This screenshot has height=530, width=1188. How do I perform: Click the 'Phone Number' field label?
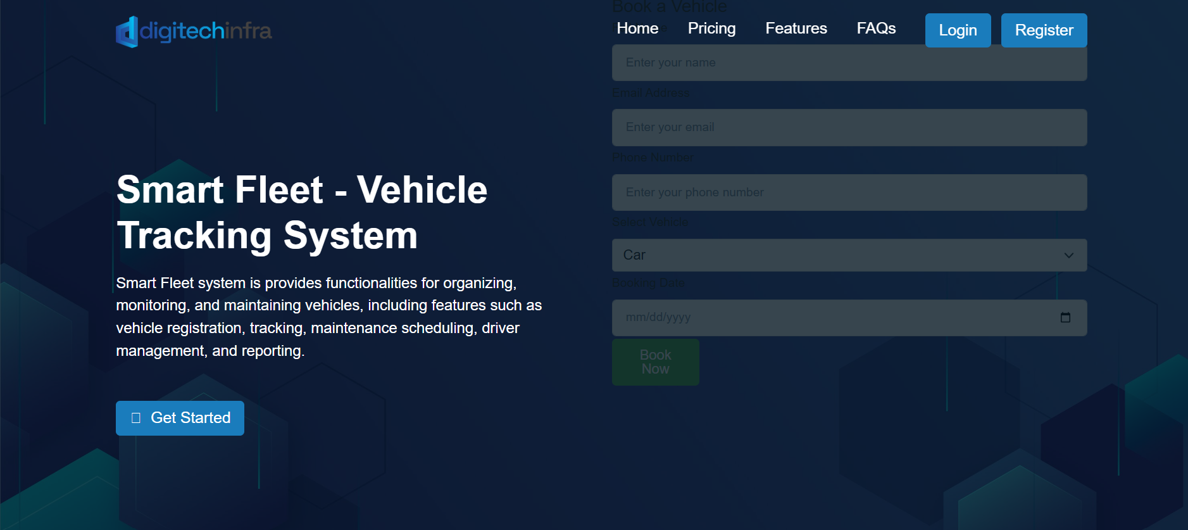point(653,158)
